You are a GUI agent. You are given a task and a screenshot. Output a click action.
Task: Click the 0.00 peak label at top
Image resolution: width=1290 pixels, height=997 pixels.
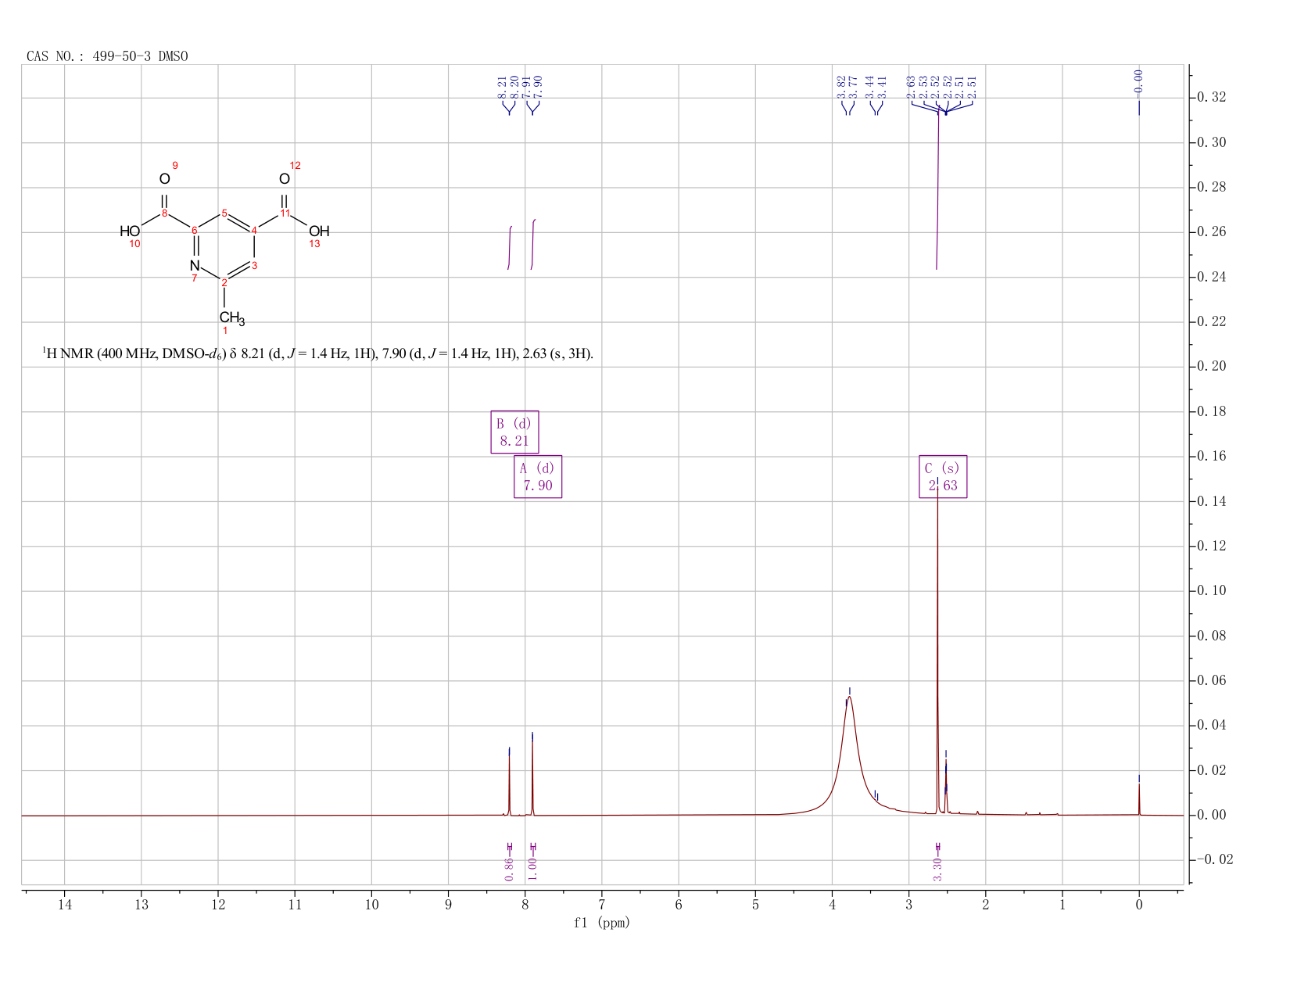[1138, 81]
